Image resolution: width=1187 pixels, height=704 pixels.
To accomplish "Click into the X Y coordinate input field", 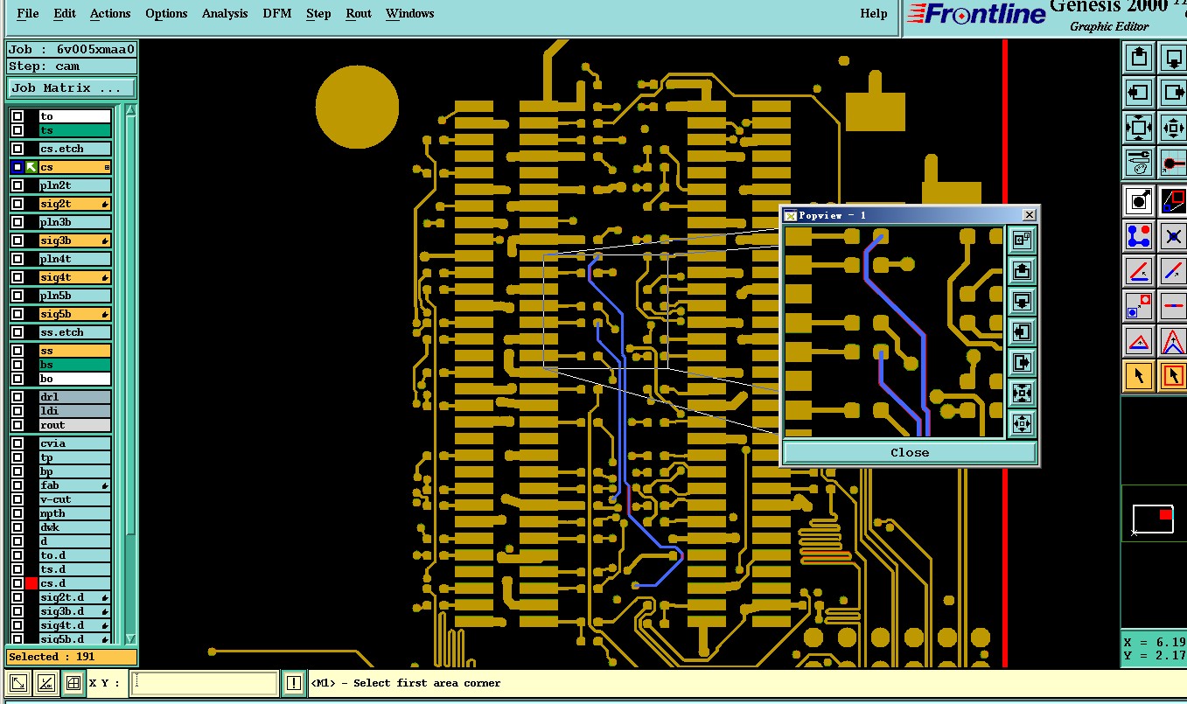I will point(205,683).
